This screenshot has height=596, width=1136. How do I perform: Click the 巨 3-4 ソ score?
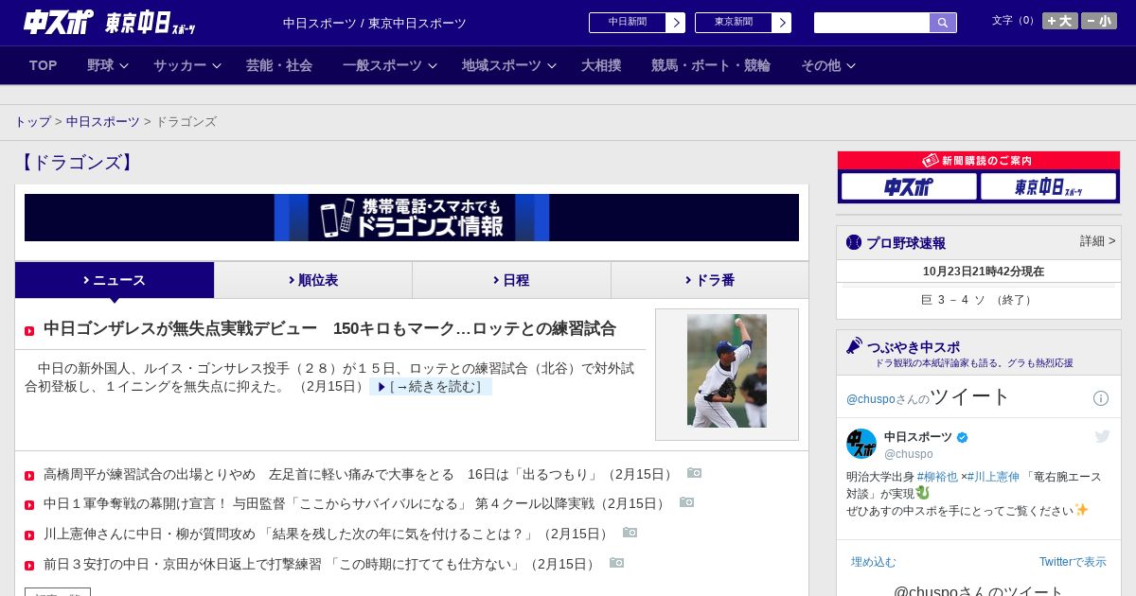click(x=978, y=300)
